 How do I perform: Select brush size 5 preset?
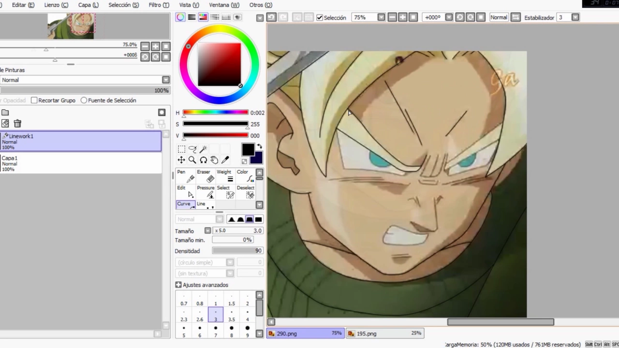184,331
